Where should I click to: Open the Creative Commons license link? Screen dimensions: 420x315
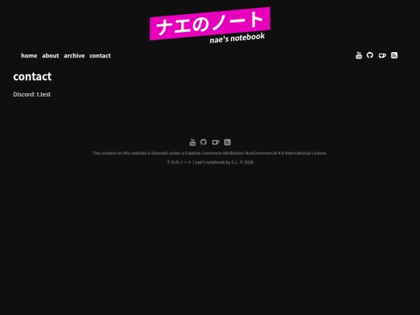(x=256, y=153)
